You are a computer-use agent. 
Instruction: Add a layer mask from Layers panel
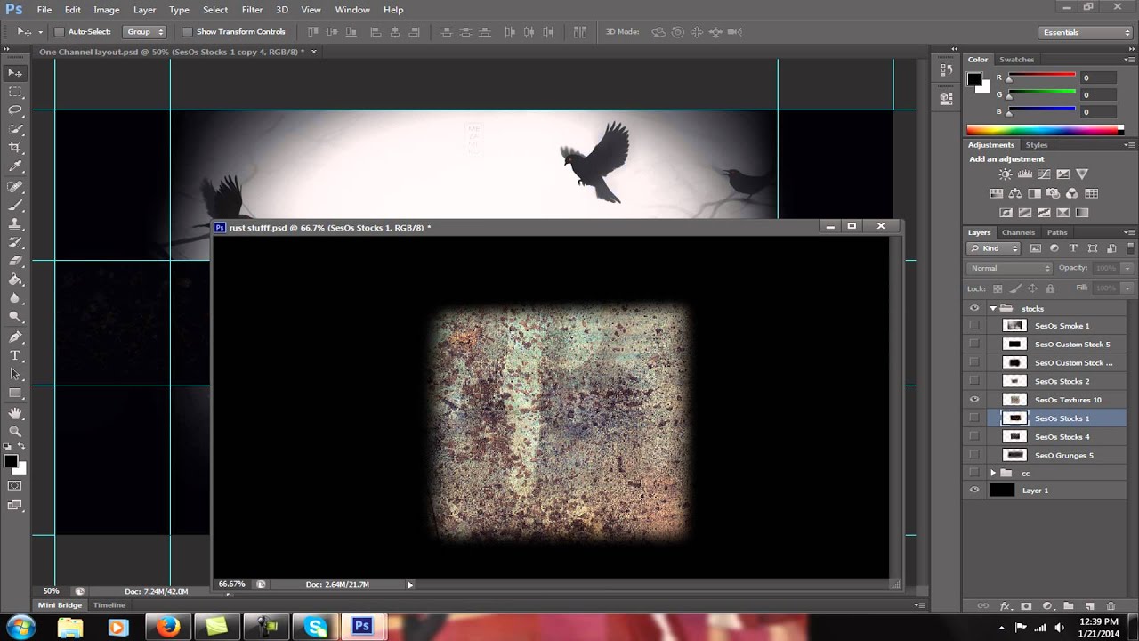(1026, 606)
